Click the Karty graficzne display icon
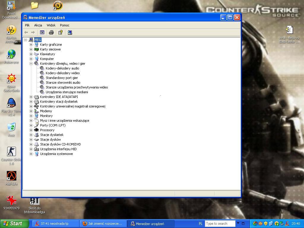 pyautogui.click(x=37, y=45)
